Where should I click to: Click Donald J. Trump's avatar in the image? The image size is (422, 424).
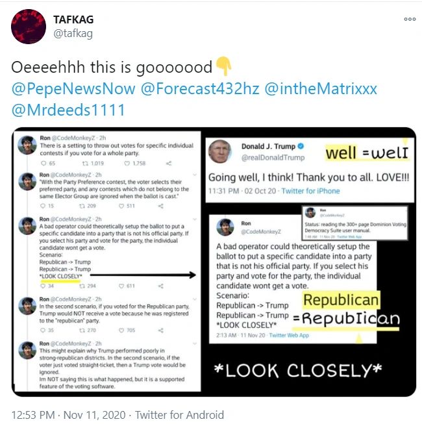coord(220,151)
